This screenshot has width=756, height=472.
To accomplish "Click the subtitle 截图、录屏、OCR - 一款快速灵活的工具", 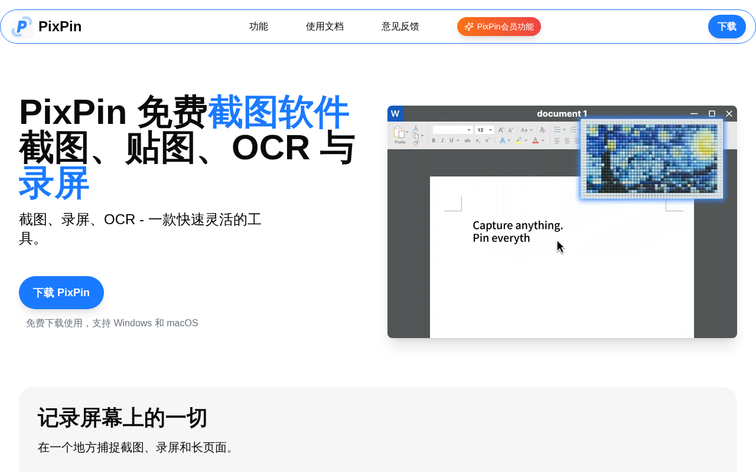I will pyautogui.click(x=141, y=229).
